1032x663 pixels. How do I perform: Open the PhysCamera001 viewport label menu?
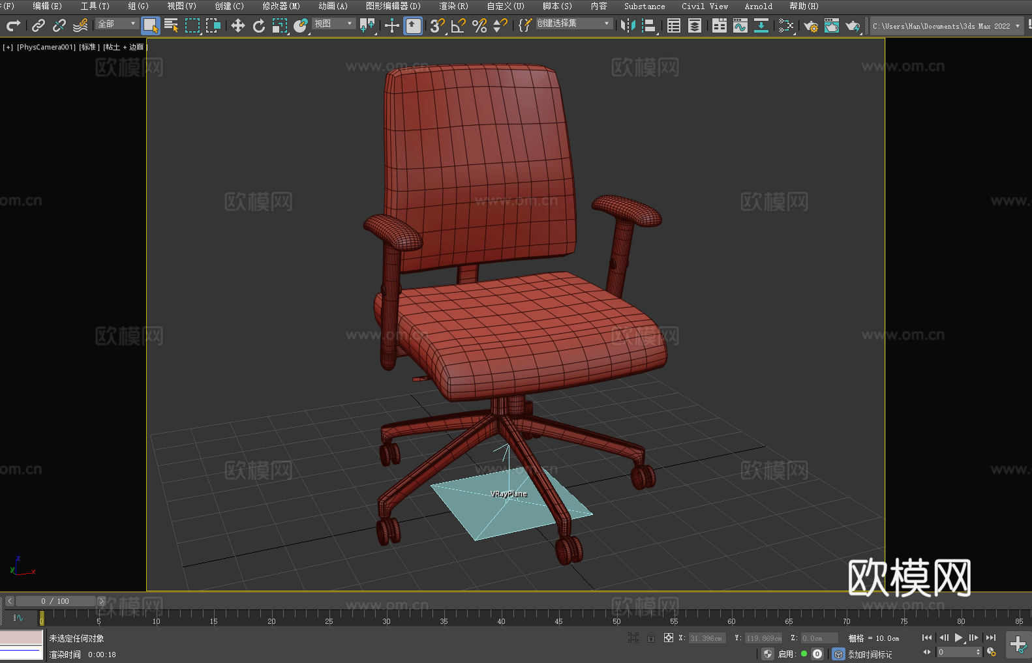[x=46, y=47]
